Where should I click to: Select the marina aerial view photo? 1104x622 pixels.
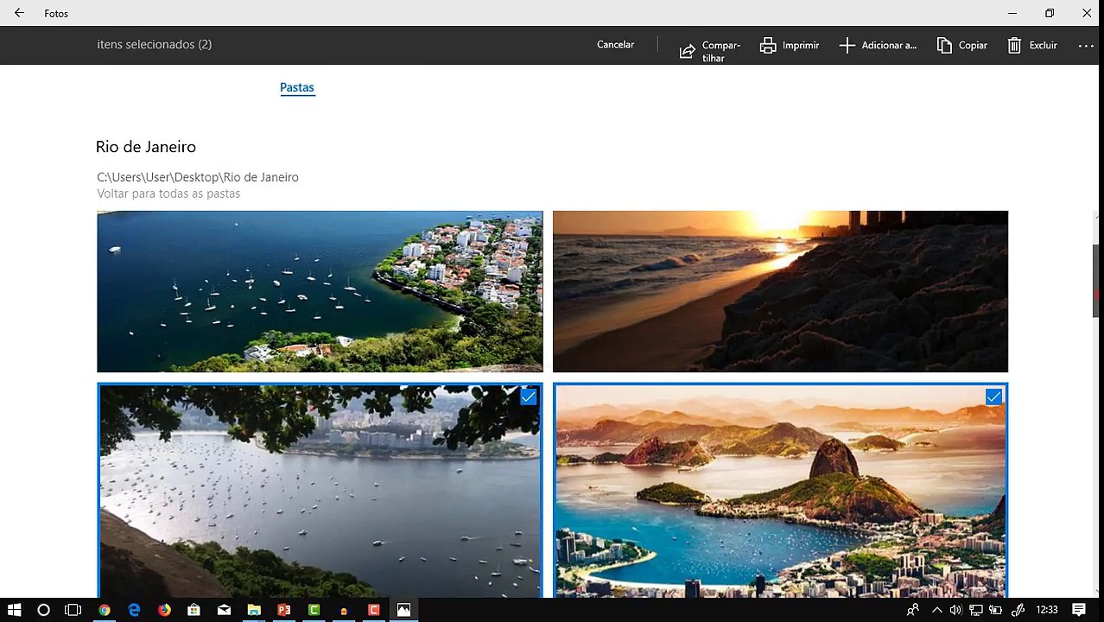pyautogui.click(x=320, y=291)
